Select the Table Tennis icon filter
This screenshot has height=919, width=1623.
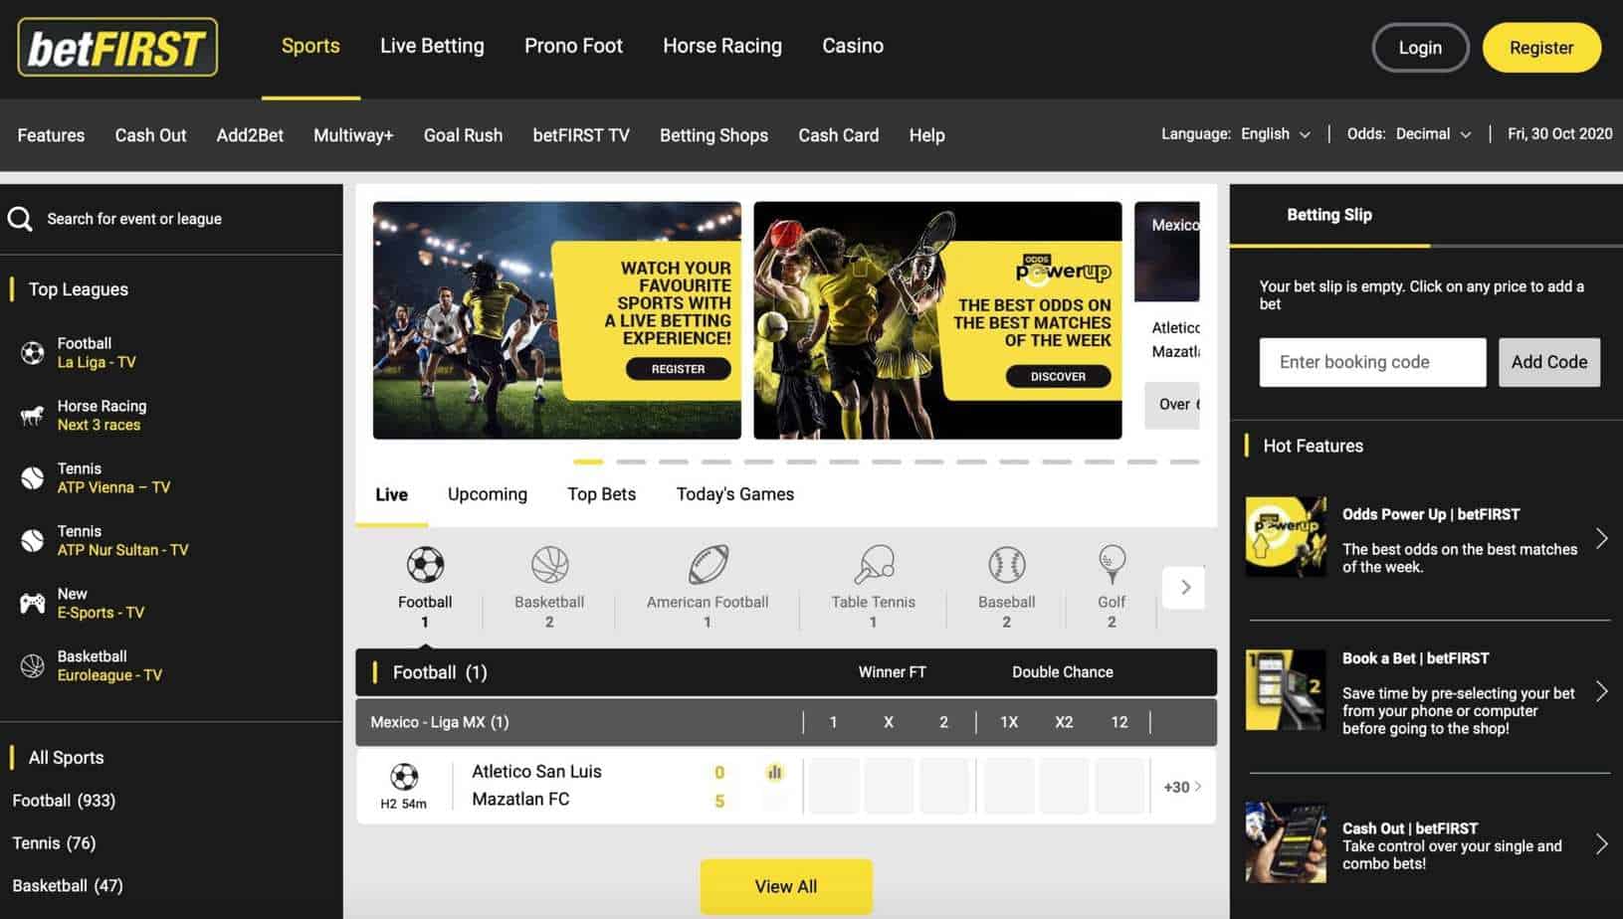(x=874, y=565)
